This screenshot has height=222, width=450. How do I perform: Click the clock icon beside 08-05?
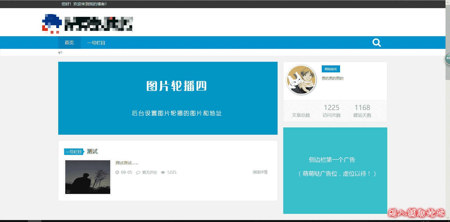117,172
